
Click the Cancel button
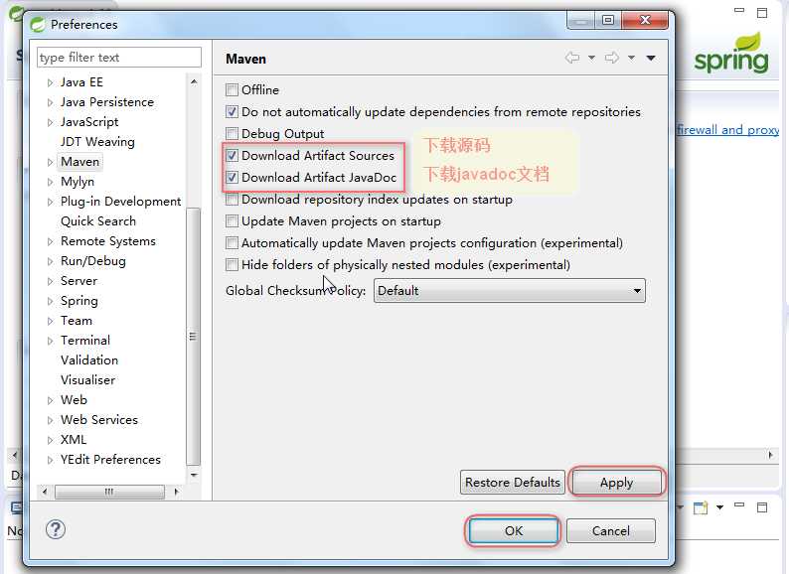(611, 530)
